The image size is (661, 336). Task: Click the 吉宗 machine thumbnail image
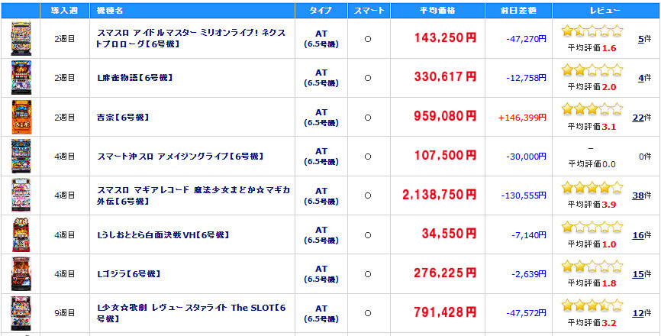click(x=21, y=117)
